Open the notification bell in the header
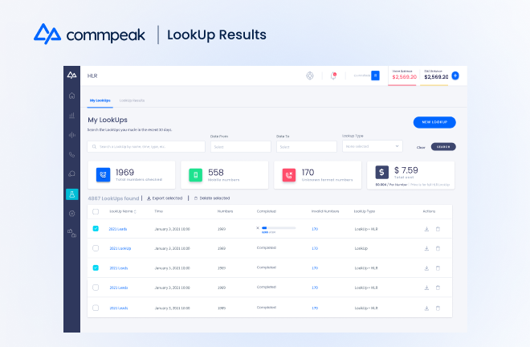 (x=333, y=76)
